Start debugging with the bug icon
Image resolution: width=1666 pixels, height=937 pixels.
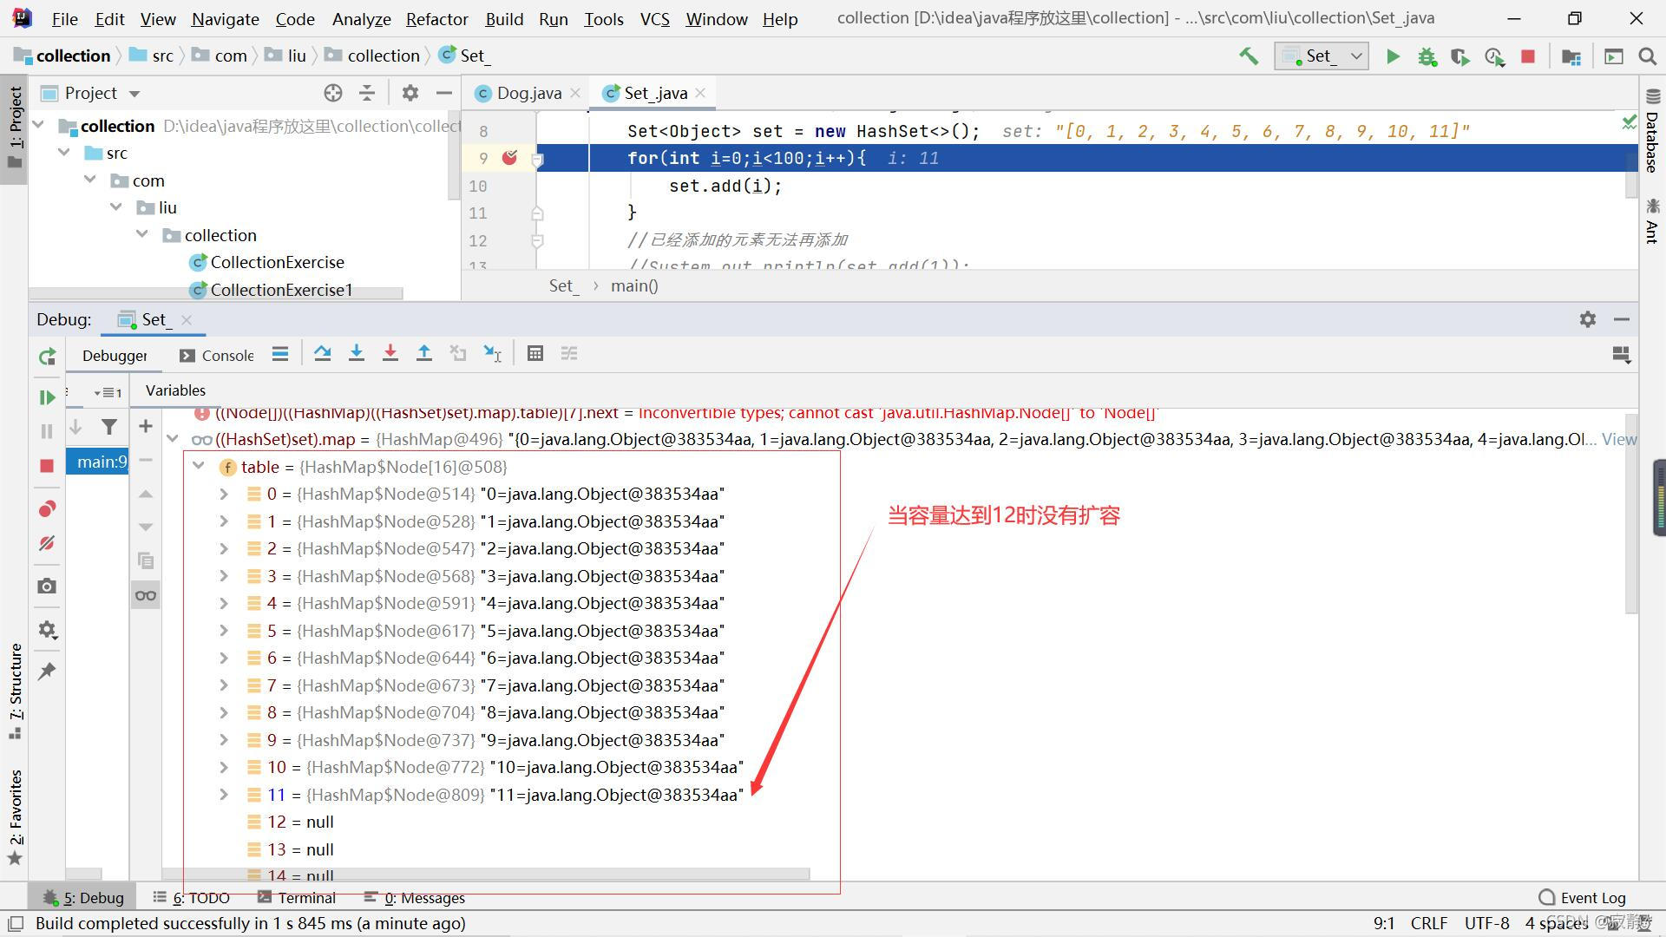[1427, 56]
